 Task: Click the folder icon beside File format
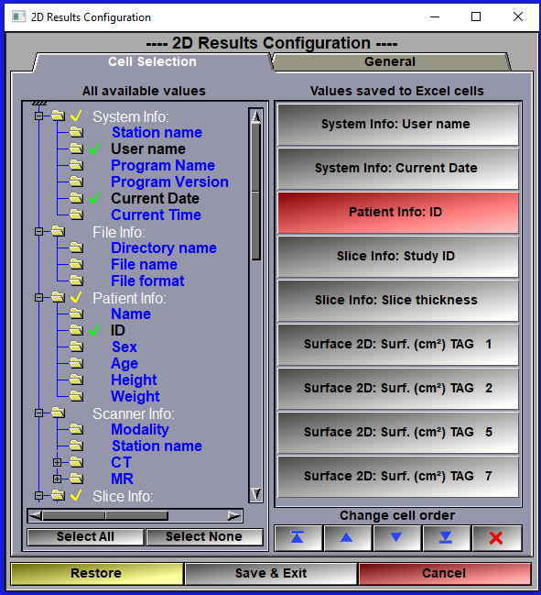click(x=76, y=281)
